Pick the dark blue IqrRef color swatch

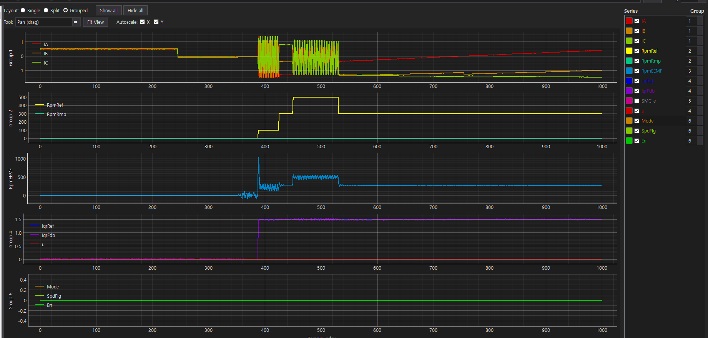(x=629, y=81)
